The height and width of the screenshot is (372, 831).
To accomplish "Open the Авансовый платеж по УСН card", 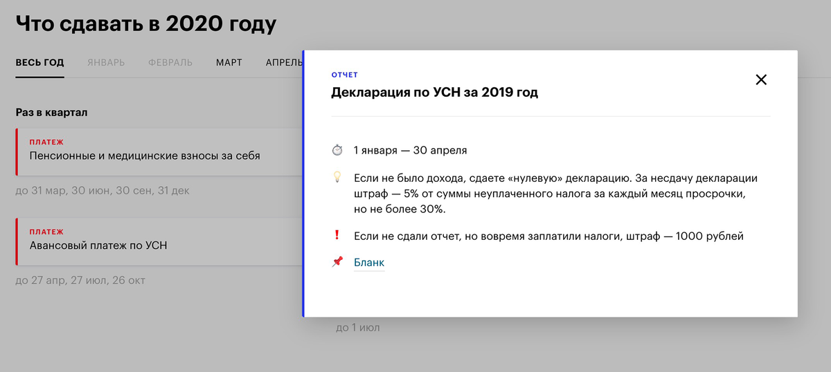I will (x=159, y=241).
